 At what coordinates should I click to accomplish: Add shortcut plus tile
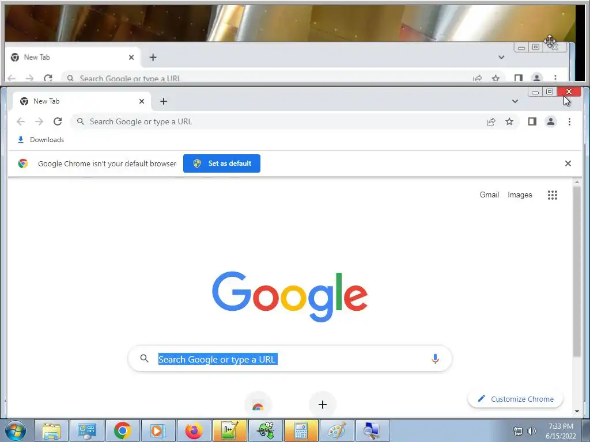pos(323,405)
